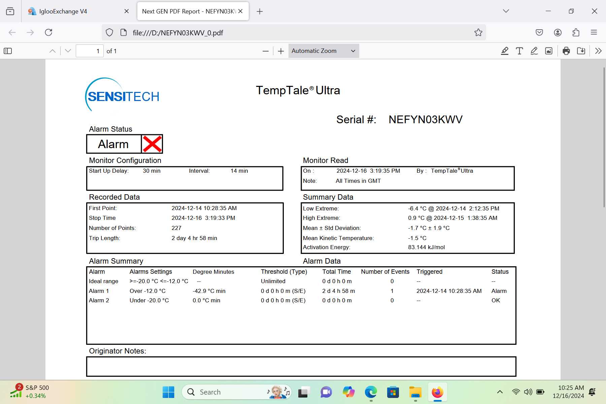Click the address bar file URL
This screenshot has height=404, width=606.
point(178,33)
